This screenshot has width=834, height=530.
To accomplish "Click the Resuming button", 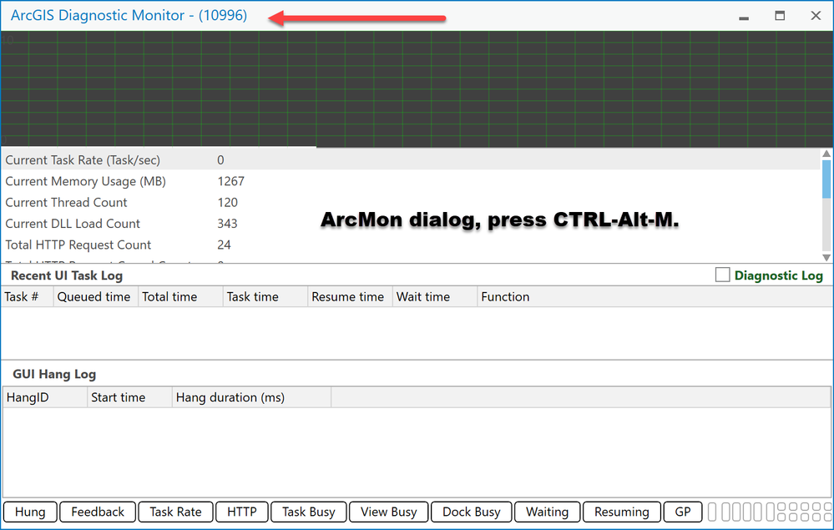I will (622, 512).
